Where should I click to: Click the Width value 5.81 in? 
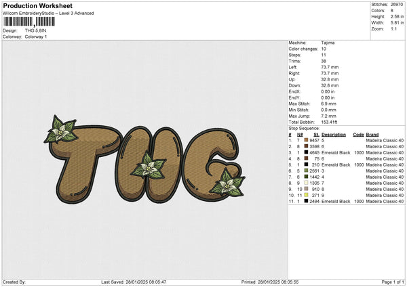[398, 23]
